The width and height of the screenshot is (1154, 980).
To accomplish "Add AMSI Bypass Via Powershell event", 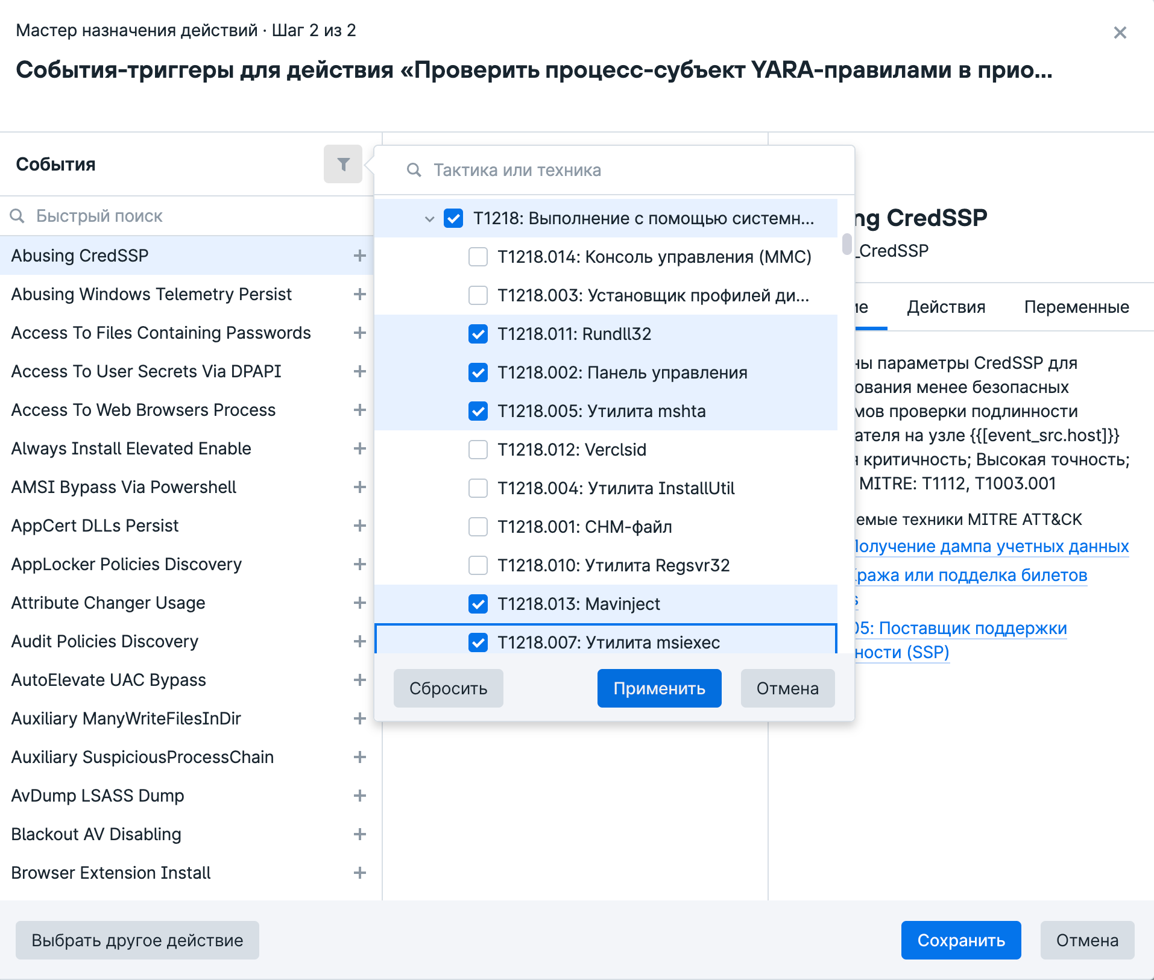I will point(360,487).
